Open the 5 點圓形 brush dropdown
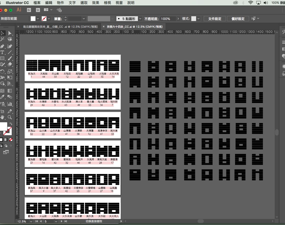This screenshot has height=225, width=285. 140,18
